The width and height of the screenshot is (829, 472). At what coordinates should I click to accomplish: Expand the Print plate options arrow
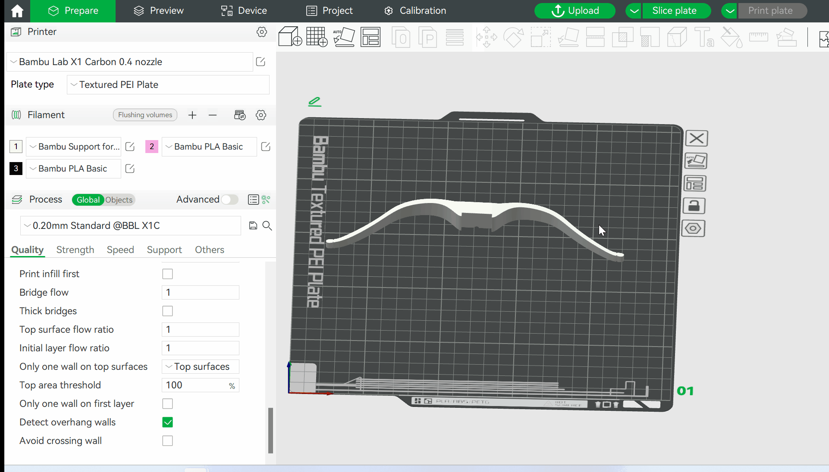click(x=730, y=11)
